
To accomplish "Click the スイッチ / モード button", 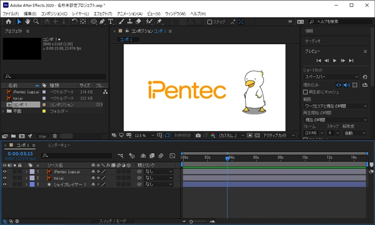I will 113,221.
